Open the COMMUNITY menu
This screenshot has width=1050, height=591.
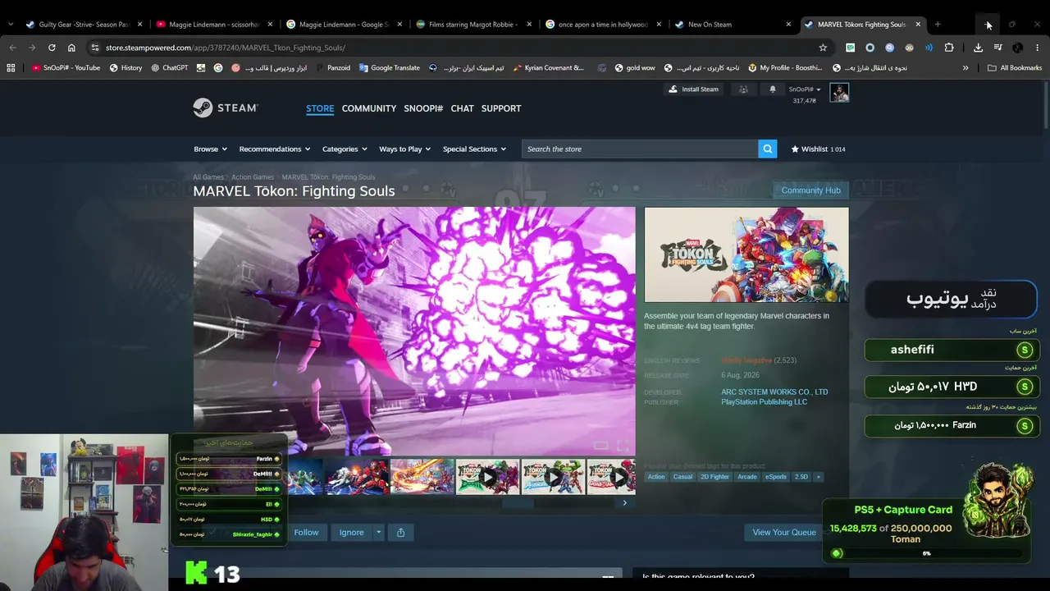(369, 108)
